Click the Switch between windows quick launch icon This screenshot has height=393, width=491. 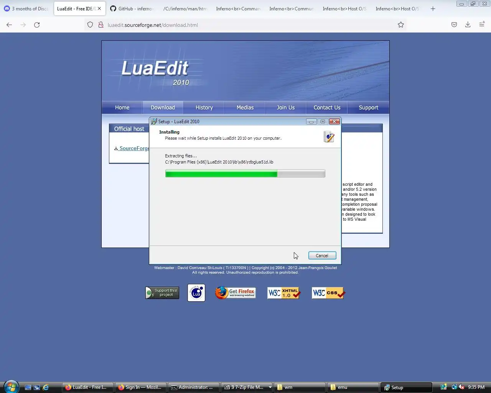point(37,387)
